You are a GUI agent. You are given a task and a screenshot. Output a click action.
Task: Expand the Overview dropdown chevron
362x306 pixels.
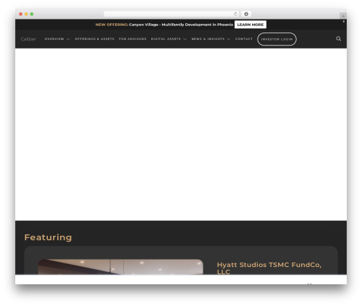tap(68, 39)
